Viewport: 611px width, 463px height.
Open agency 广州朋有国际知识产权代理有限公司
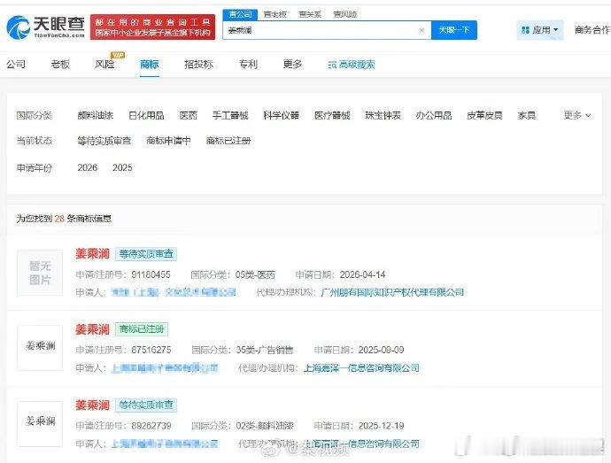pos(392,292)
